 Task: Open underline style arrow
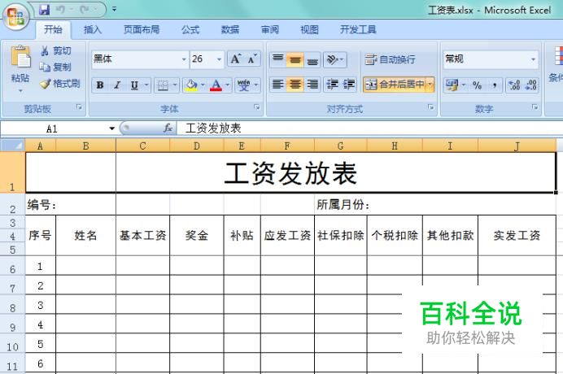pos(146,85)
